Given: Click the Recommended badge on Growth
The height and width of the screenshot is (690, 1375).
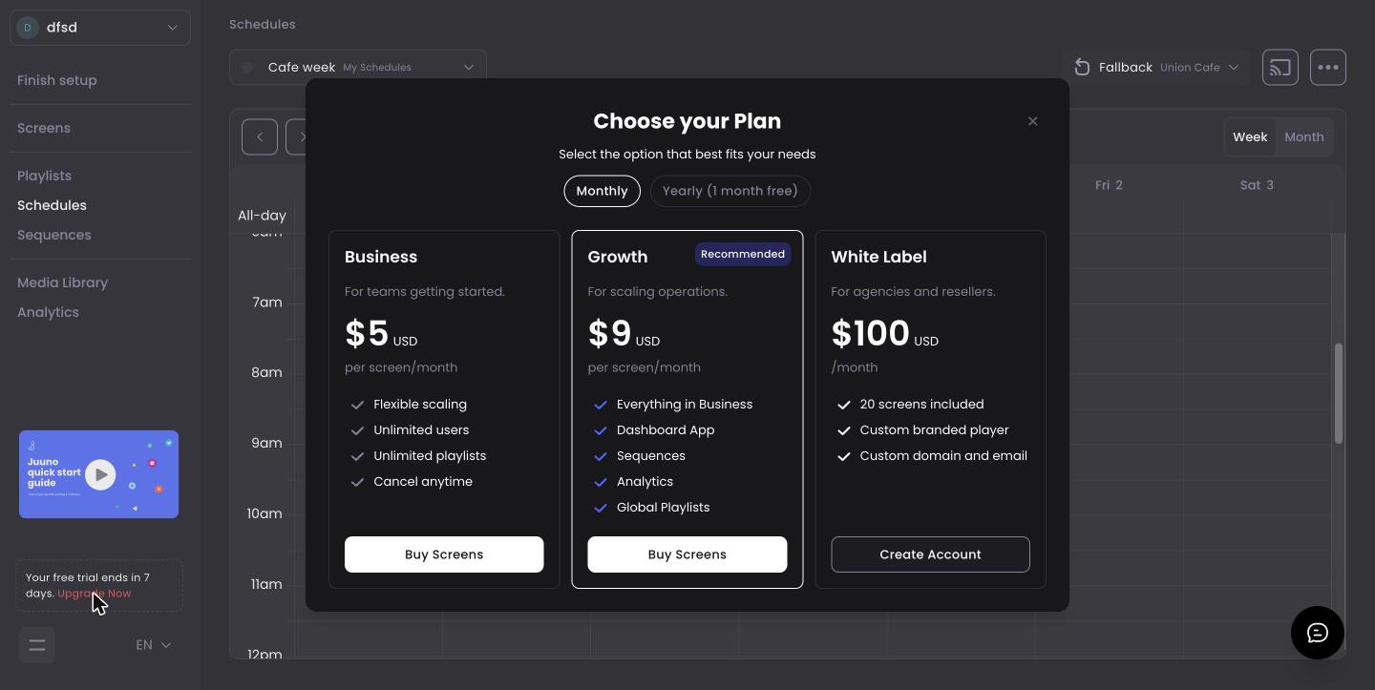Looking at the screenshot, I should point(743,255).
